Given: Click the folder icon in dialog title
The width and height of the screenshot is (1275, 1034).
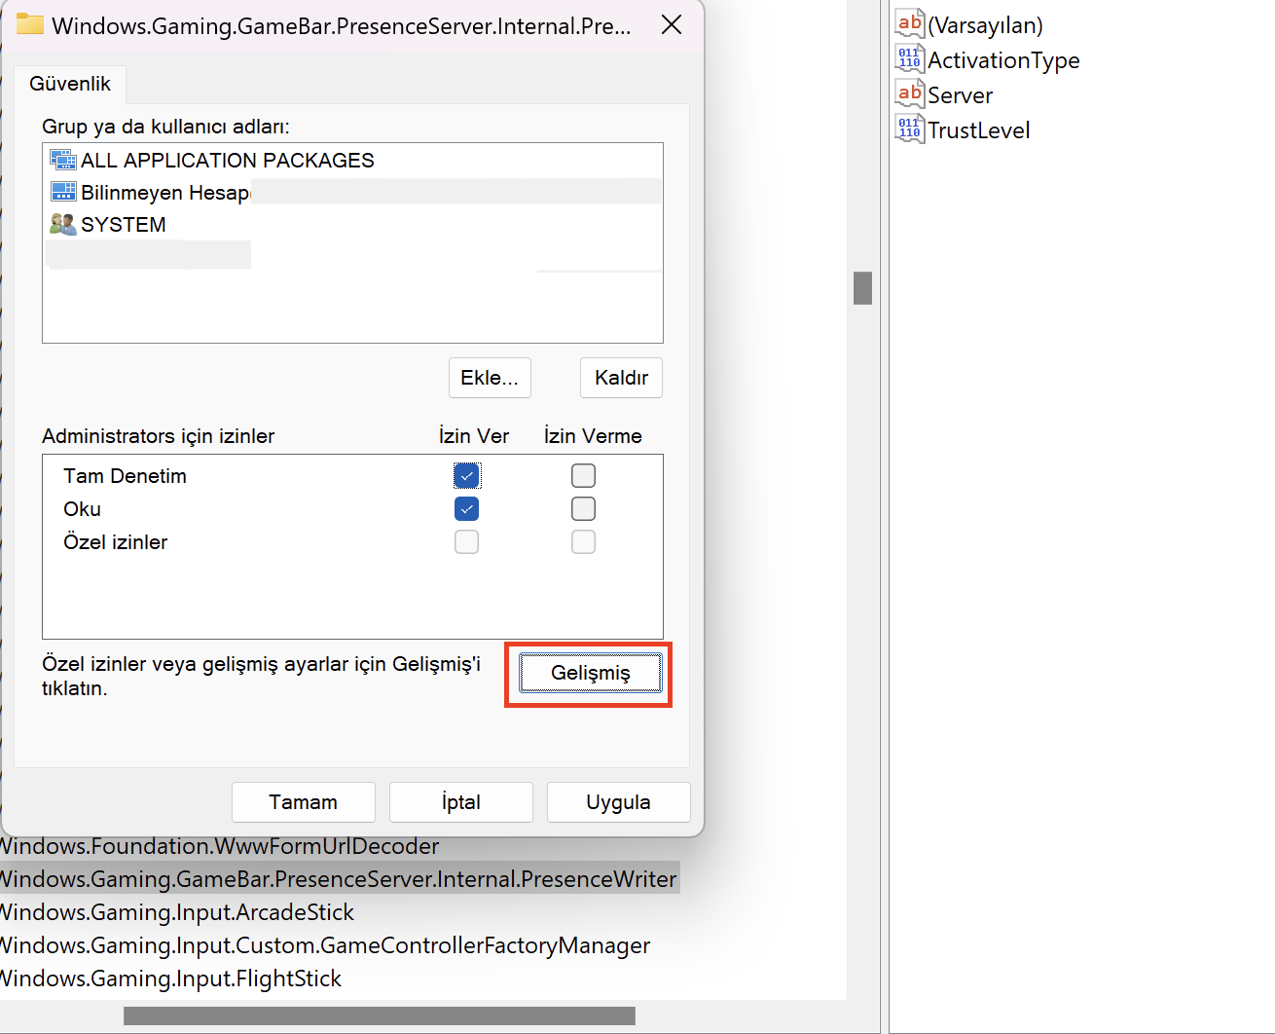Looking at the screenshot, I should coord(30,25).
